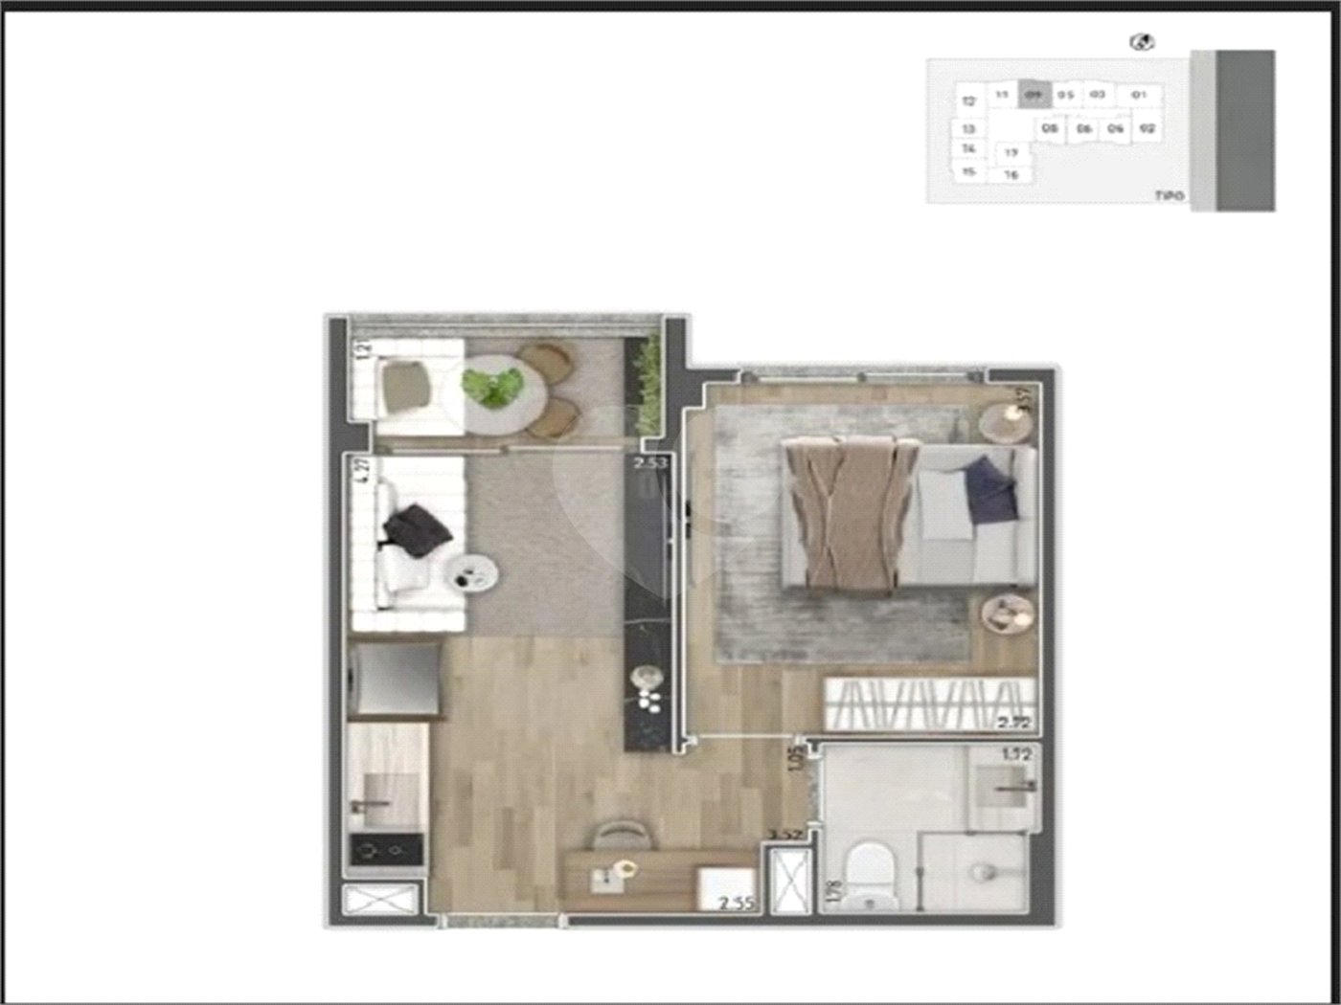Select unit 15 in the key plan

[x=968, y=172]
